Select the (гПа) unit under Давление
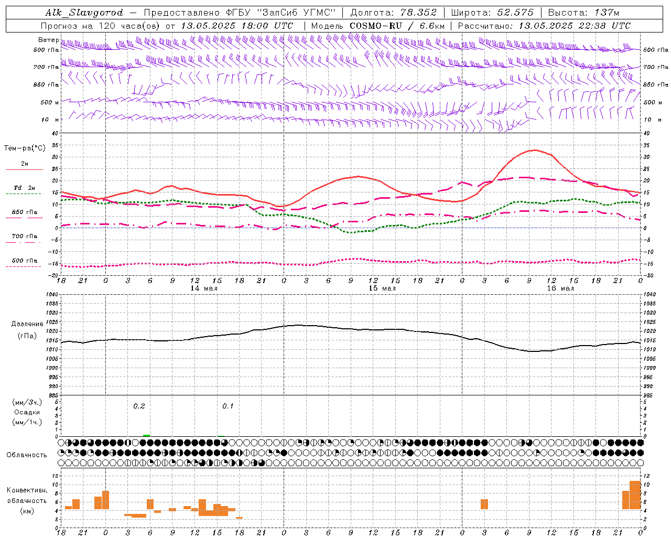 tap(27, 336)
